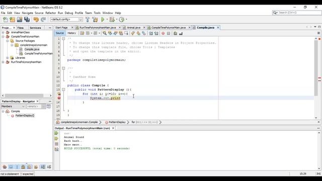Open the Debug menu
The width and height of the screenshot is (322, 181).
coord(69,13)
